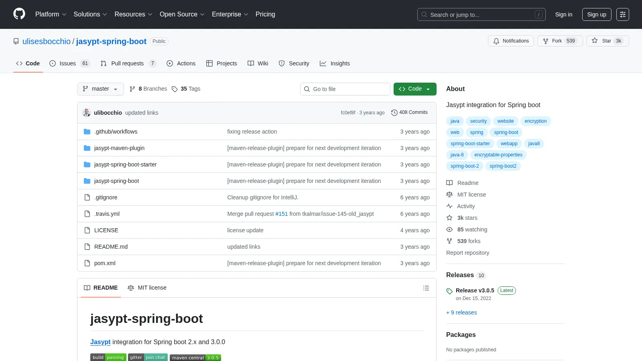Open the .travis.yml file
Image resolution: width=642 pixels, height=361 pixels.
point(107,214)
